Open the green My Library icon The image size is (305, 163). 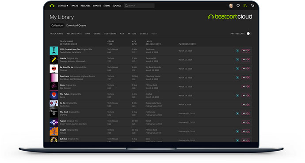coord(245,6)
